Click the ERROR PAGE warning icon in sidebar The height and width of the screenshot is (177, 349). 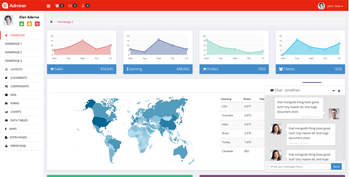coord(6,146)
